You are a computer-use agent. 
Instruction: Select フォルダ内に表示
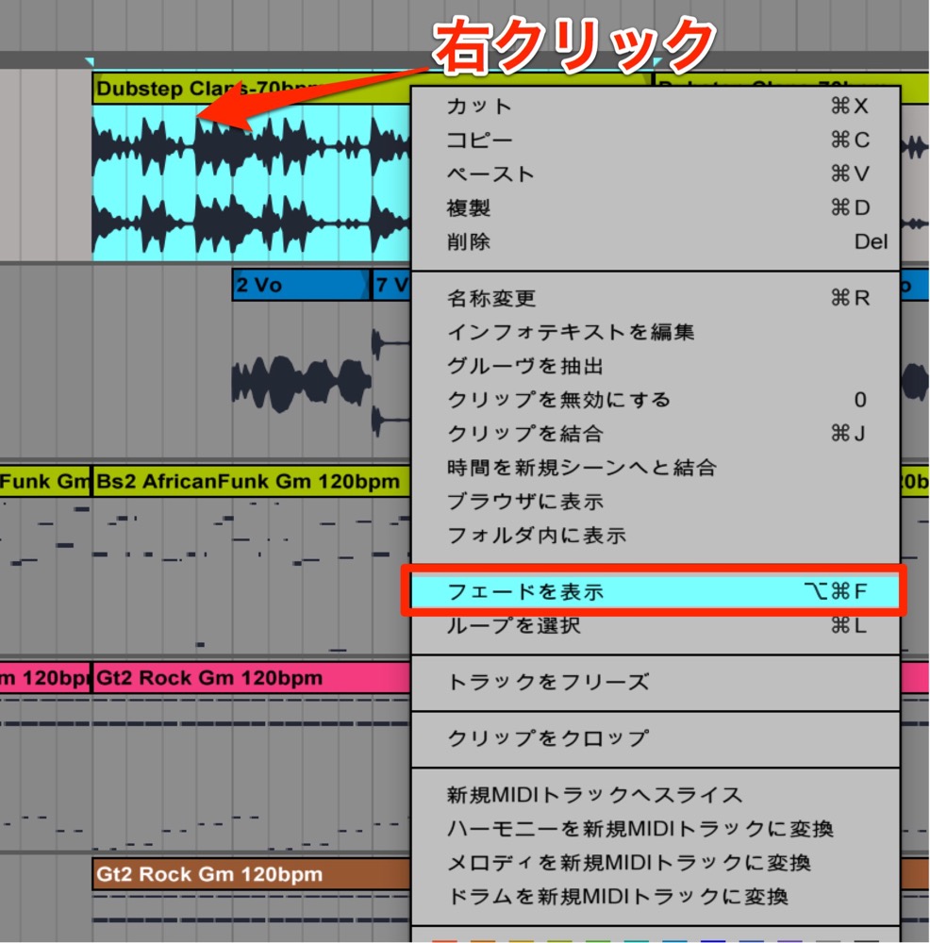656,535
